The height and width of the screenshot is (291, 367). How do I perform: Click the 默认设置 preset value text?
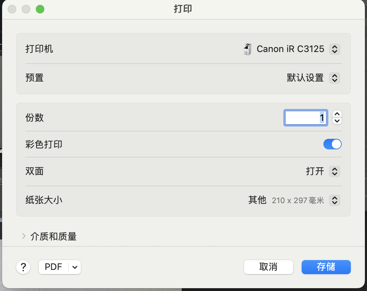[305, 78]
